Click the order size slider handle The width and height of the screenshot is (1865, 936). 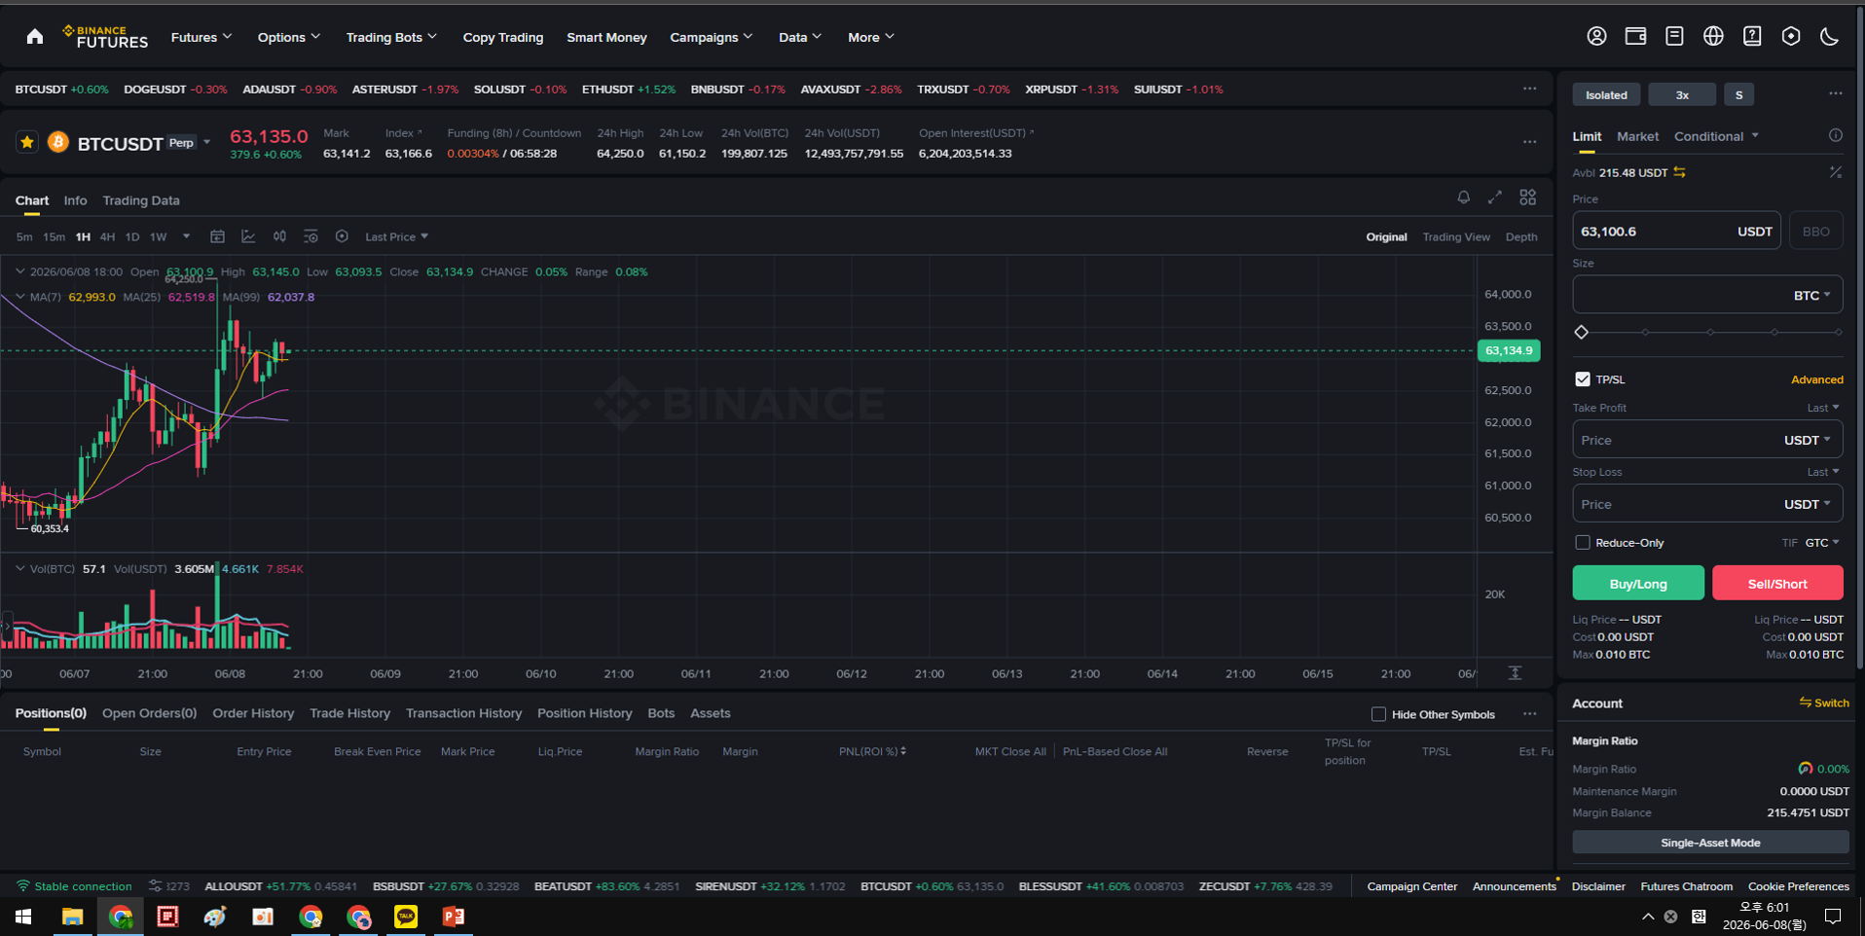point(1581,333)
